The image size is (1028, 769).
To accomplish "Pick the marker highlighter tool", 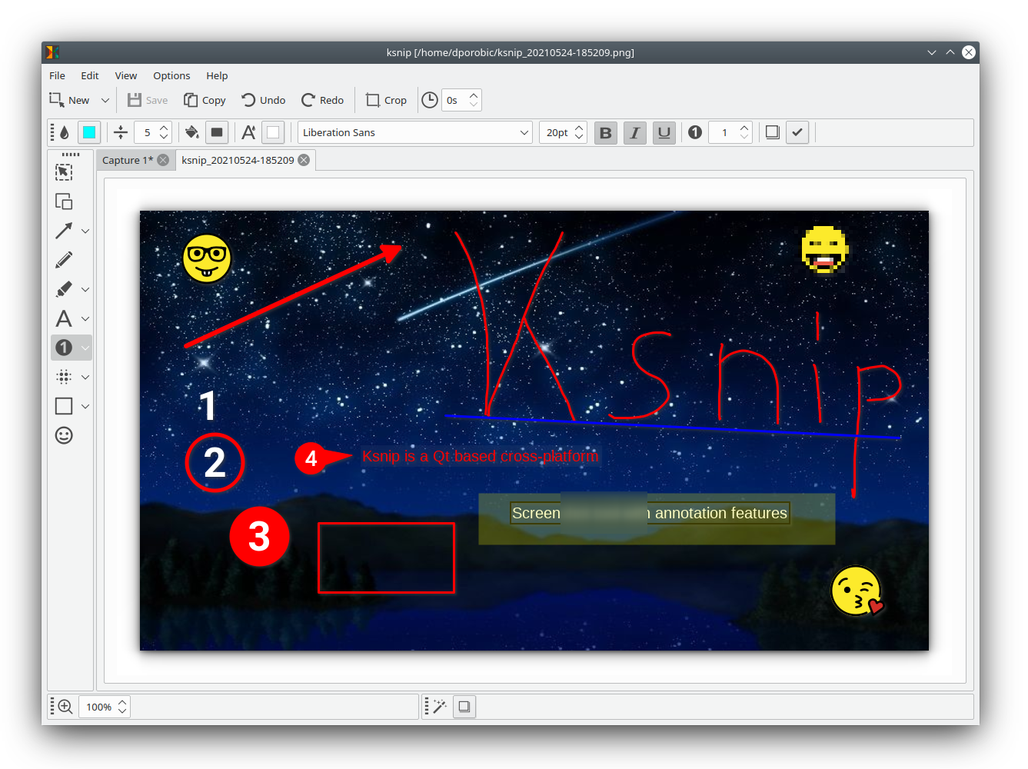I will click(x=64, y=288).
